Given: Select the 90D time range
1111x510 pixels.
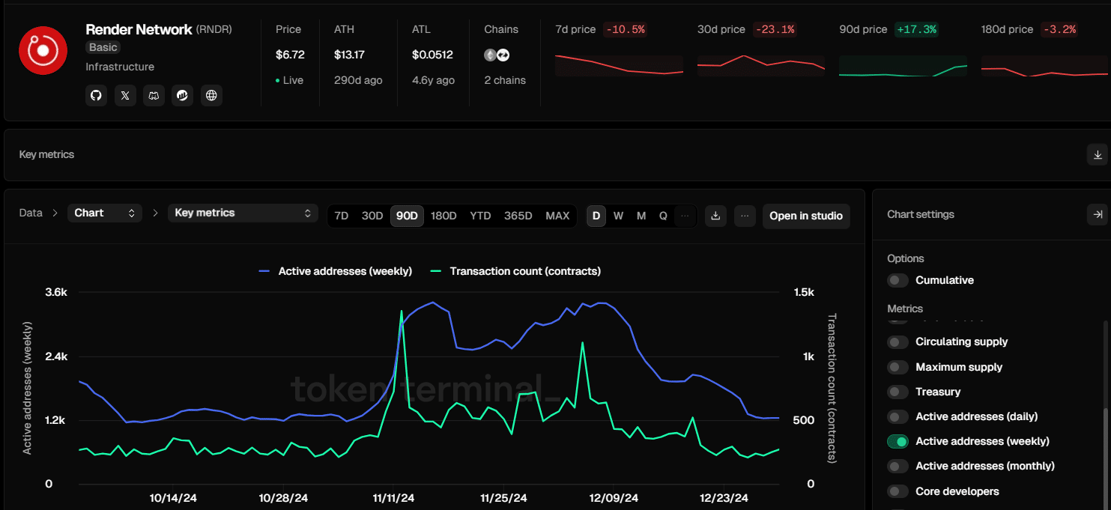Looking at the screenshot, I should tap(407, 216).
